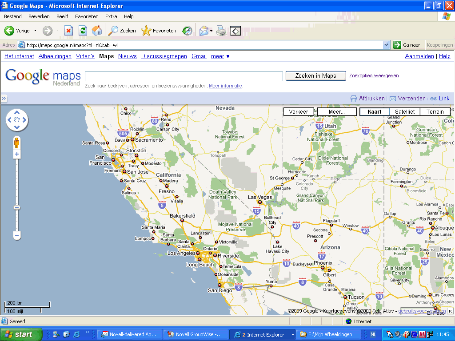Viewport: 455px width, 341px height.
Task: Open the Afbeeldingen link
Action: [55, 56]
